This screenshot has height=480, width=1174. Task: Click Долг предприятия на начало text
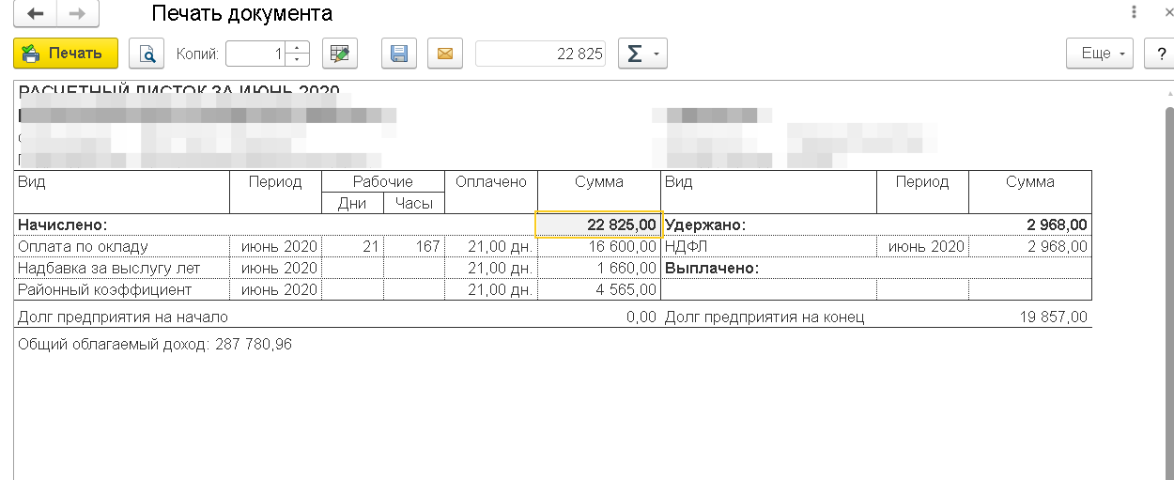(122, 317)
